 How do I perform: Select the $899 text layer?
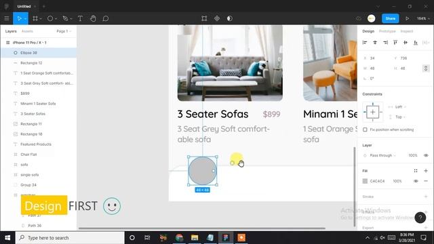(x=39, y=94)
